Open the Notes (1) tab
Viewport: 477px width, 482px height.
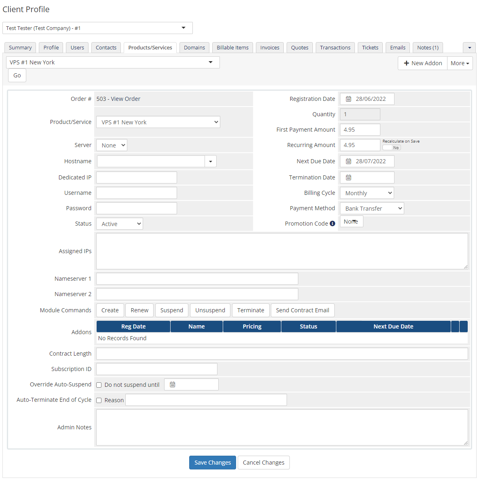click(428, 48)
